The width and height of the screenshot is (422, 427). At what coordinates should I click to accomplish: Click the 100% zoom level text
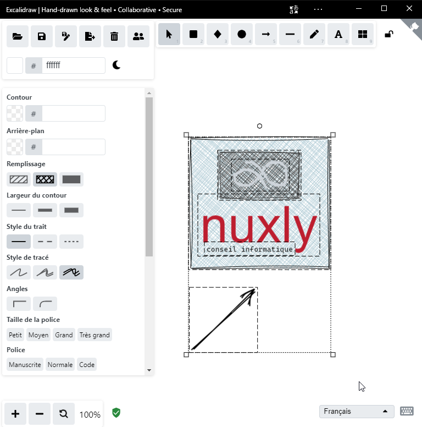pos(90,414)
